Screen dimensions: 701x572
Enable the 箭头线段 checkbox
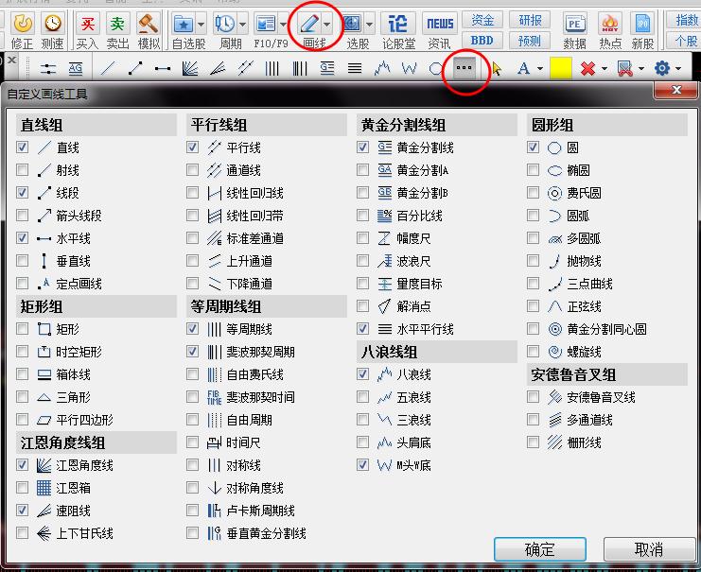tap(23, 216)
